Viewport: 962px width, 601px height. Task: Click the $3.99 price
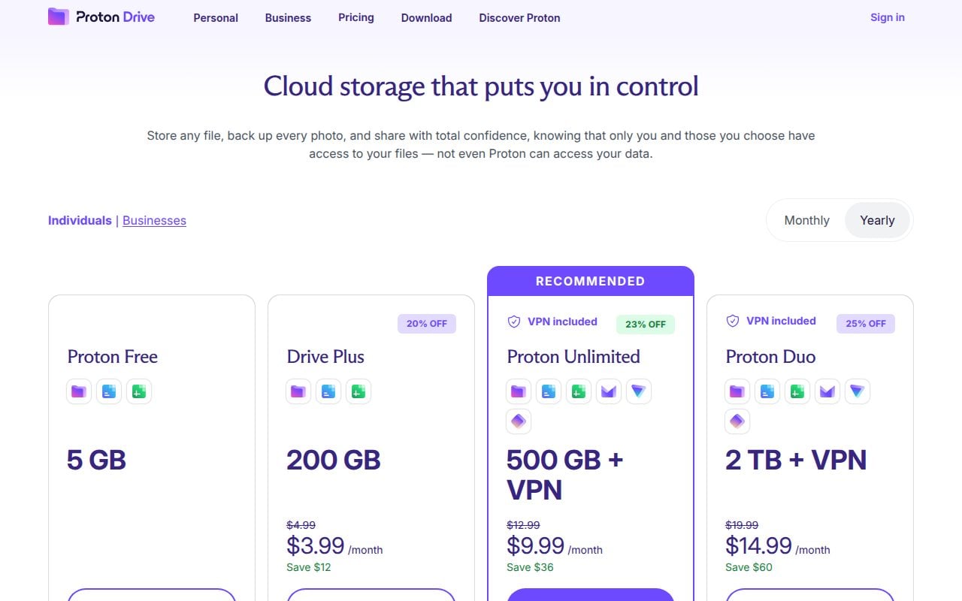pos(316,545)
